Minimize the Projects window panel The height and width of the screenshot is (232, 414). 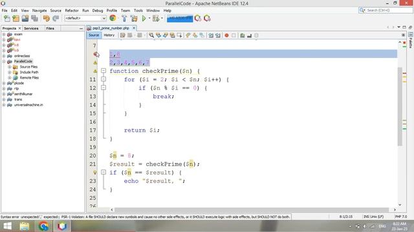pos(81,28)
